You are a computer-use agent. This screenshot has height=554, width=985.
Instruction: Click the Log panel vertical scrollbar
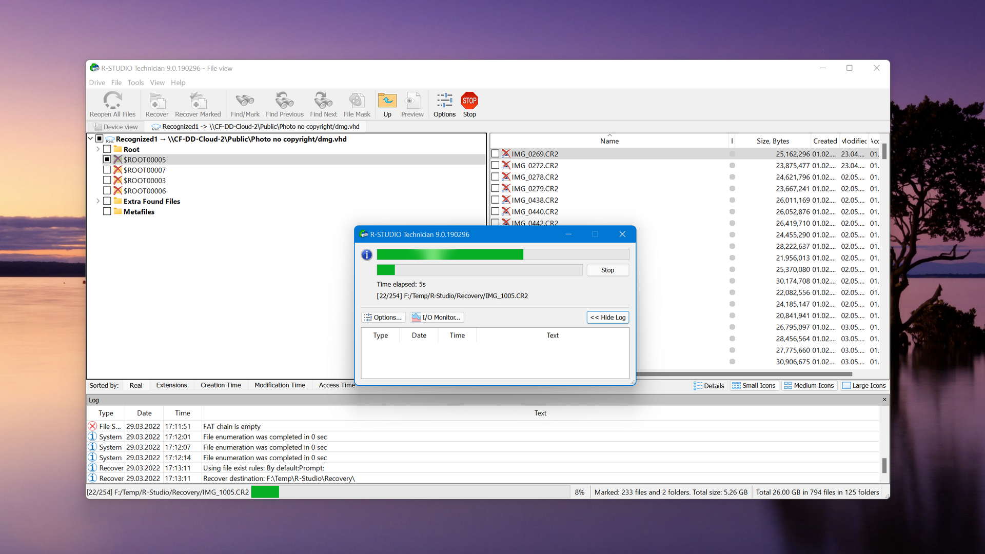coord(884,465)
